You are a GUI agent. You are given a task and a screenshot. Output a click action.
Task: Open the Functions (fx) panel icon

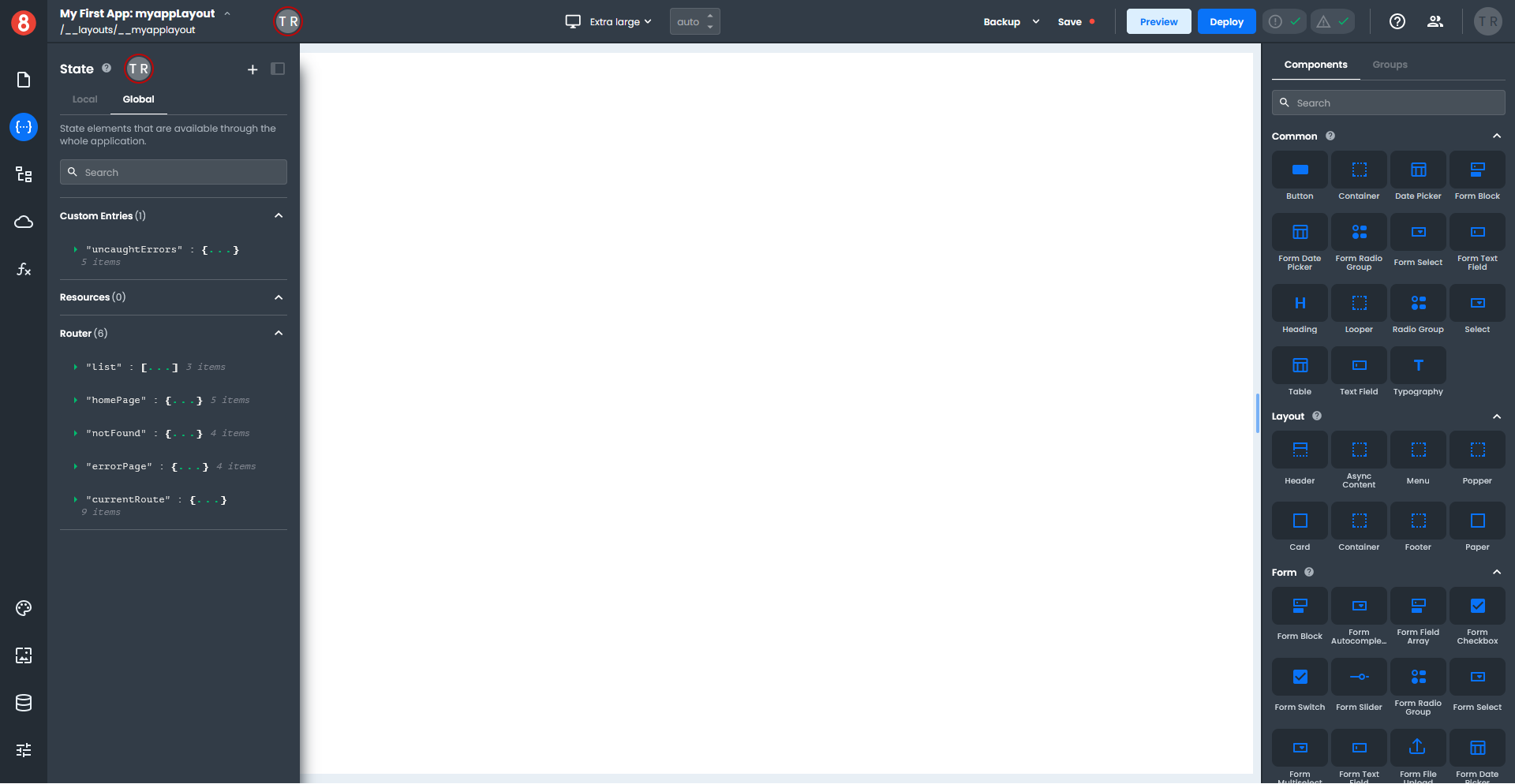[24, 269]
